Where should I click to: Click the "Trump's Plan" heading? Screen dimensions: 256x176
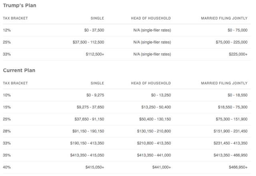19,6
